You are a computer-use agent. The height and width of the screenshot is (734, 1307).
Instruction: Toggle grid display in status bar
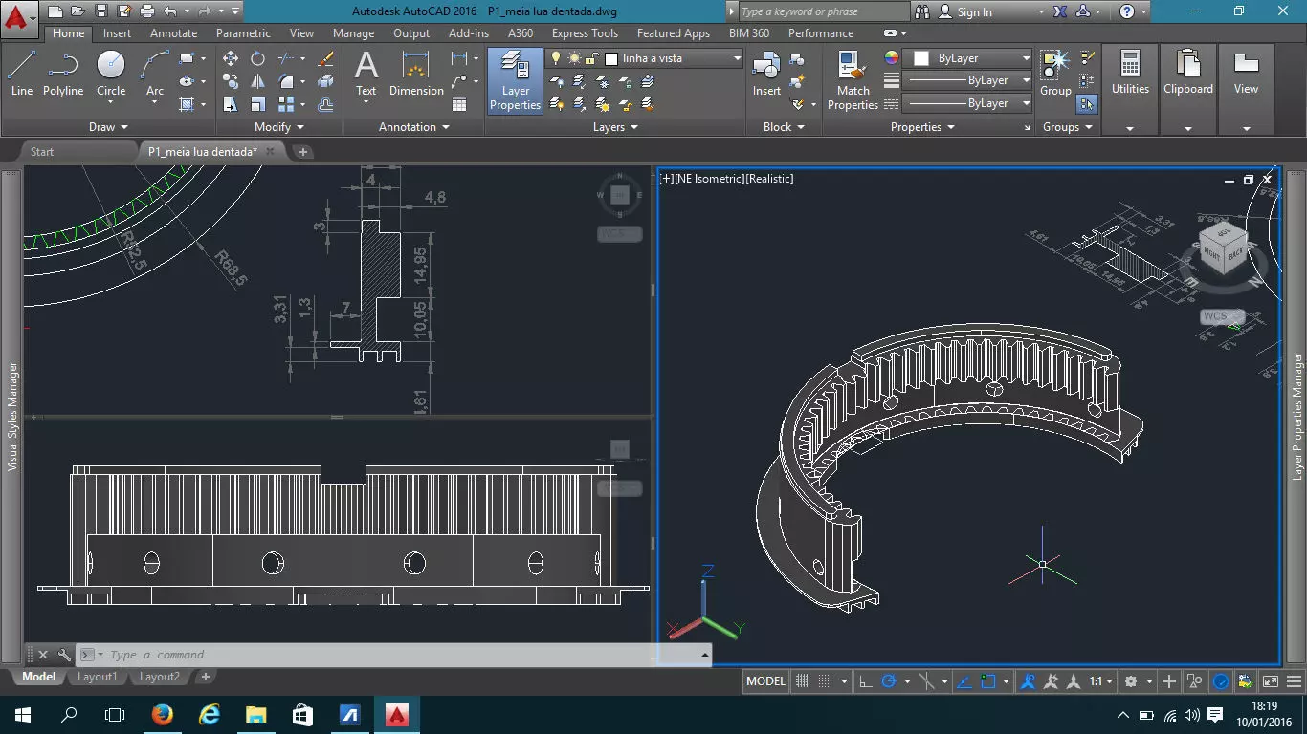coord(803,681)
